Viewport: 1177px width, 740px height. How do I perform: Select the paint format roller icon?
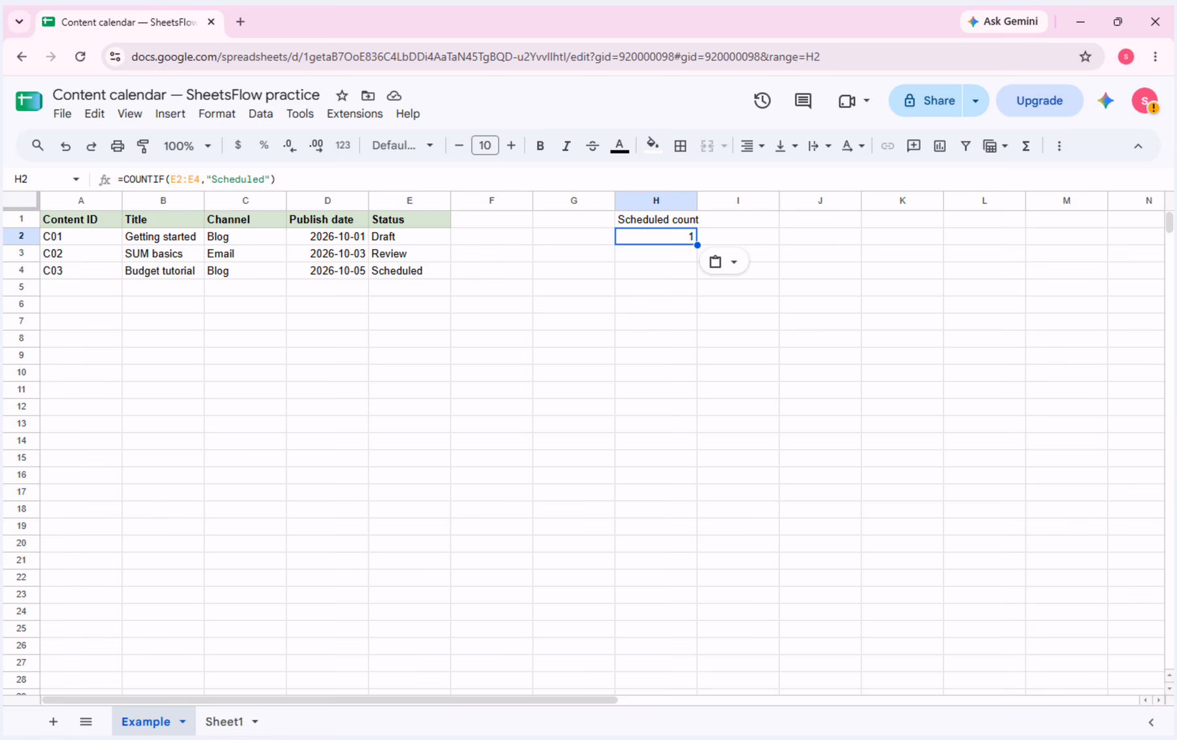(x=143, y=146)
